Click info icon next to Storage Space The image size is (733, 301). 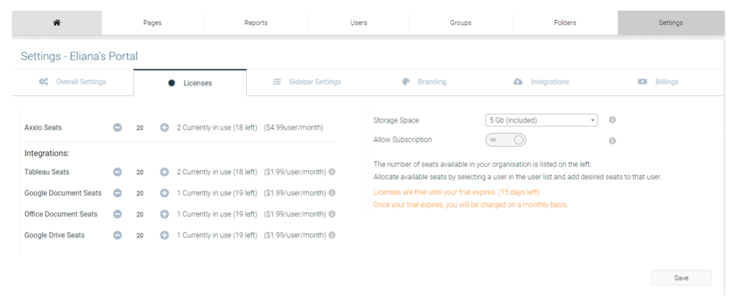click(613, 120)
